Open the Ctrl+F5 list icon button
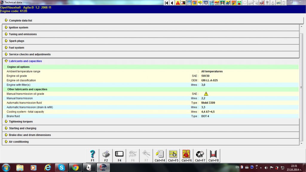Image resolution: width=306 pixels, height=172 pixels. [x=173, y=156]
